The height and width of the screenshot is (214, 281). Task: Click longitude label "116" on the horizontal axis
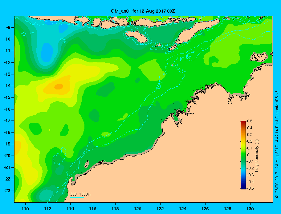tap(93, 209)
